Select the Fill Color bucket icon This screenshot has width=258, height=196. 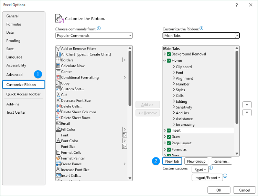[58, 129]
